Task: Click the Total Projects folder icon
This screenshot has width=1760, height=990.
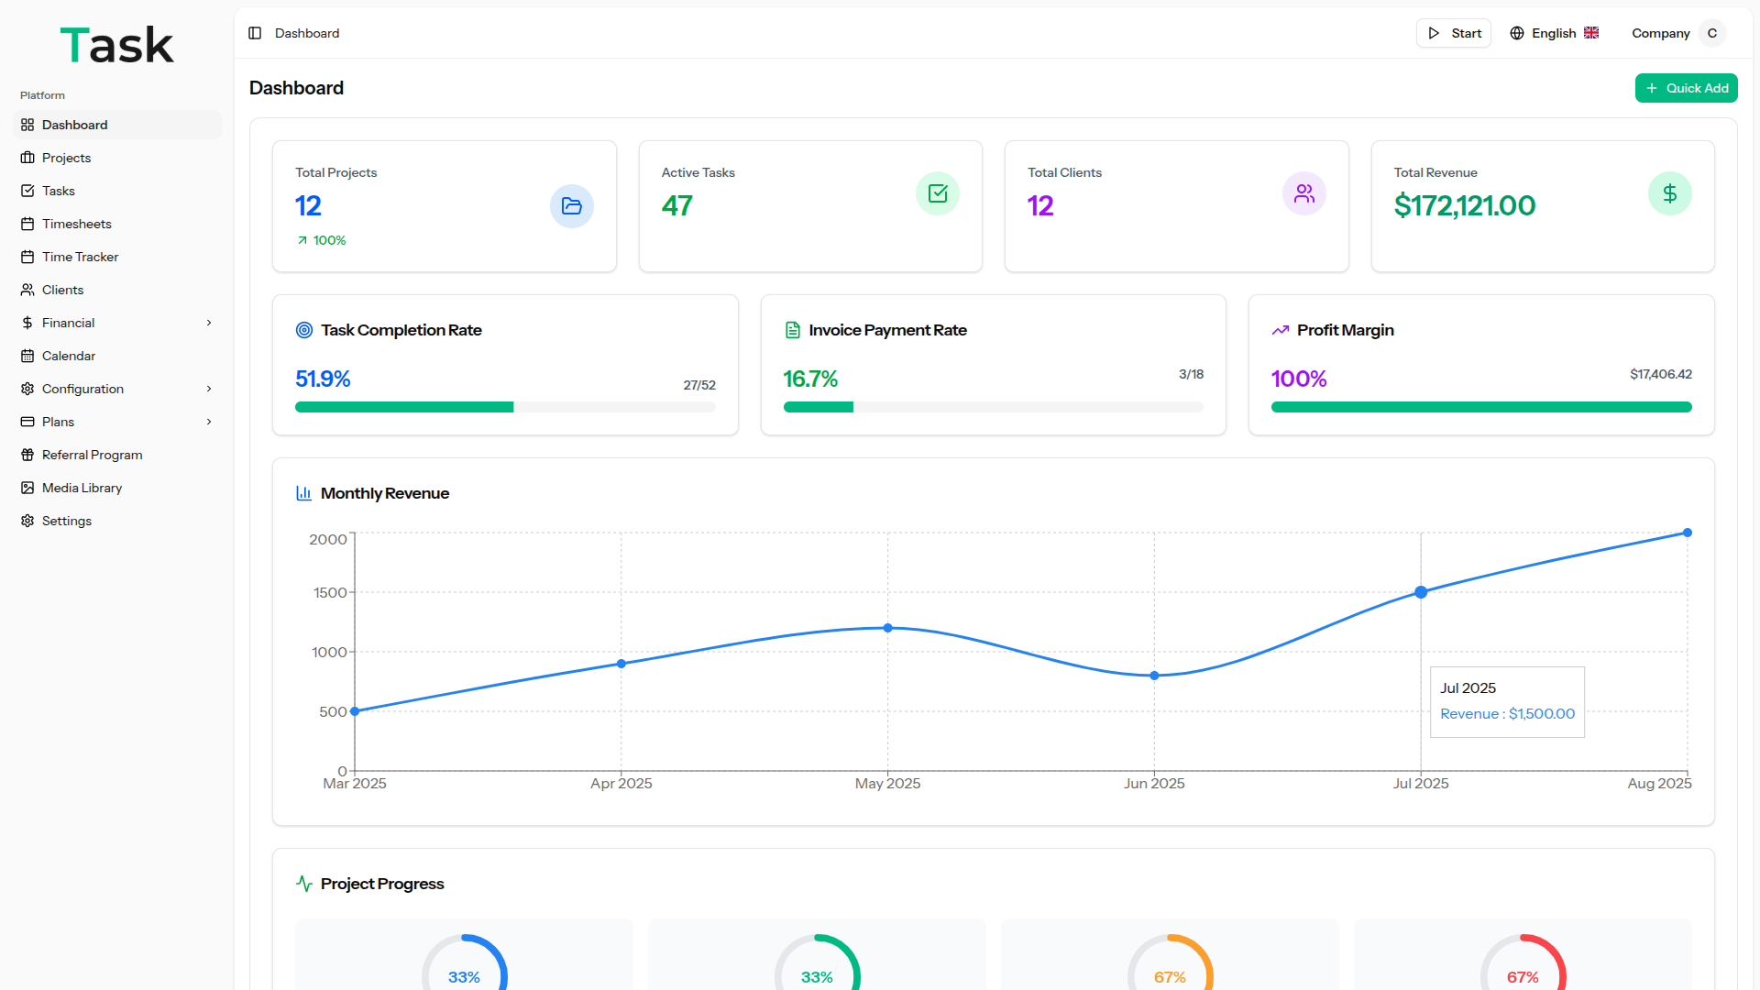Action: tap(571, 206)
